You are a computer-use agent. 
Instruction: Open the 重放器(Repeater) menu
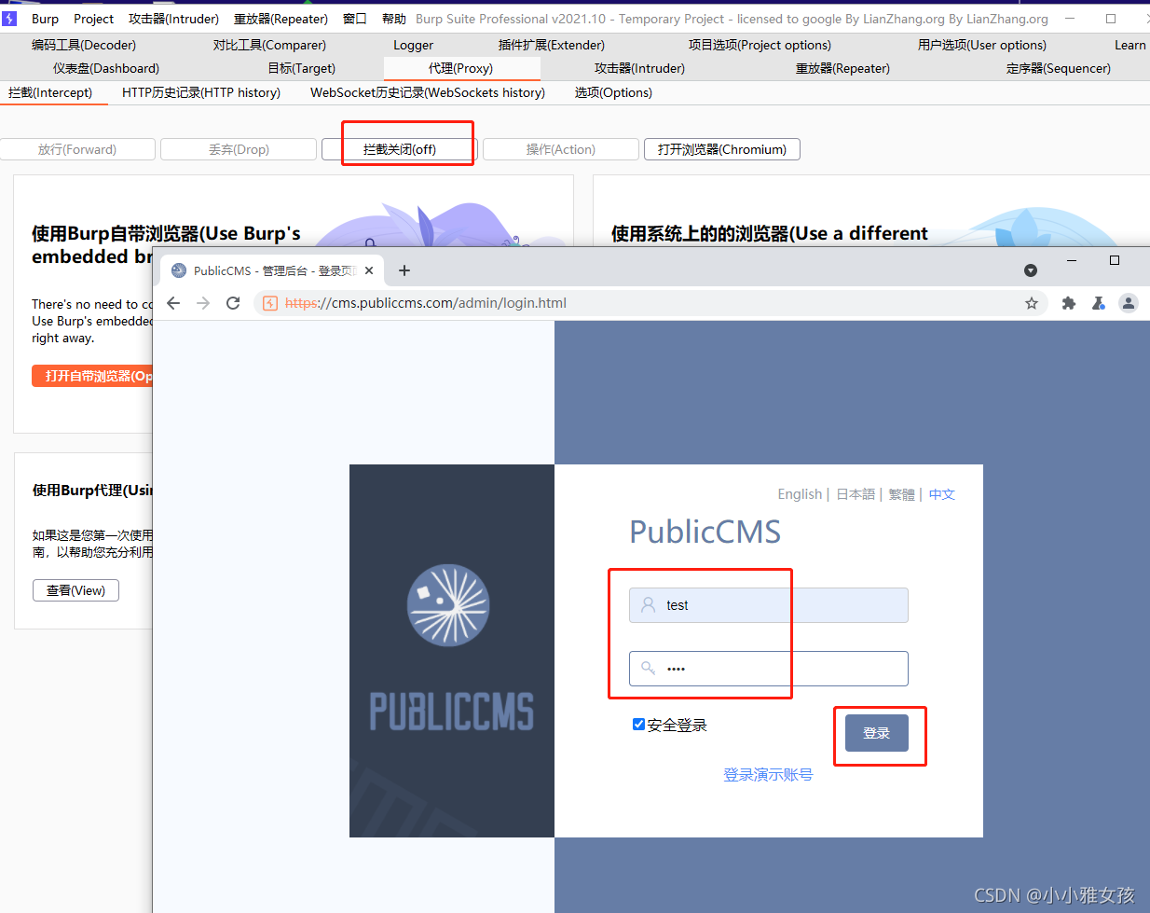click(x=281, y=19)
